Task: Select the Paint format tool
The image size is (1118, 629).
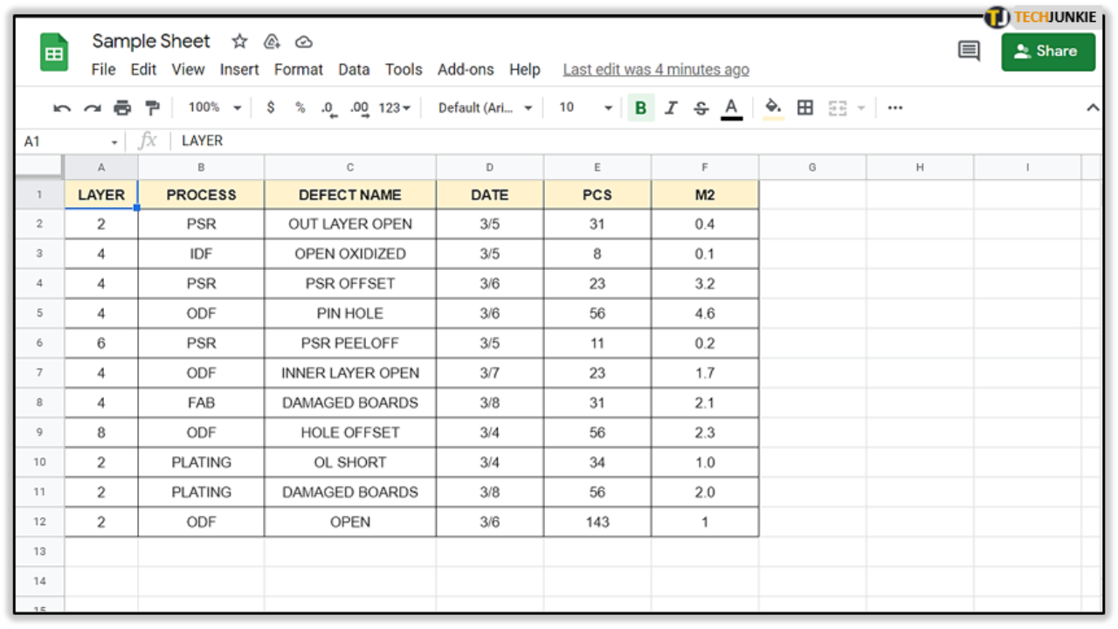Action: click(x=152, y=107)
